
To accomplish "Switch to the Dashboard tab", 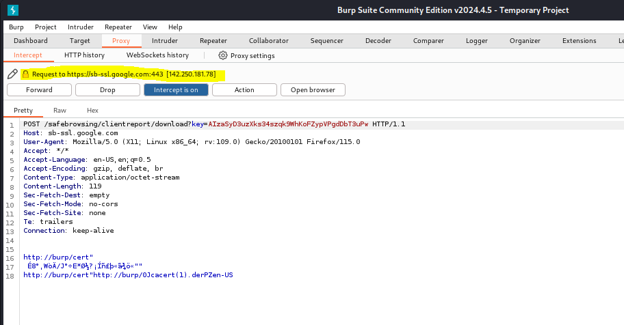I will [31, 40].
